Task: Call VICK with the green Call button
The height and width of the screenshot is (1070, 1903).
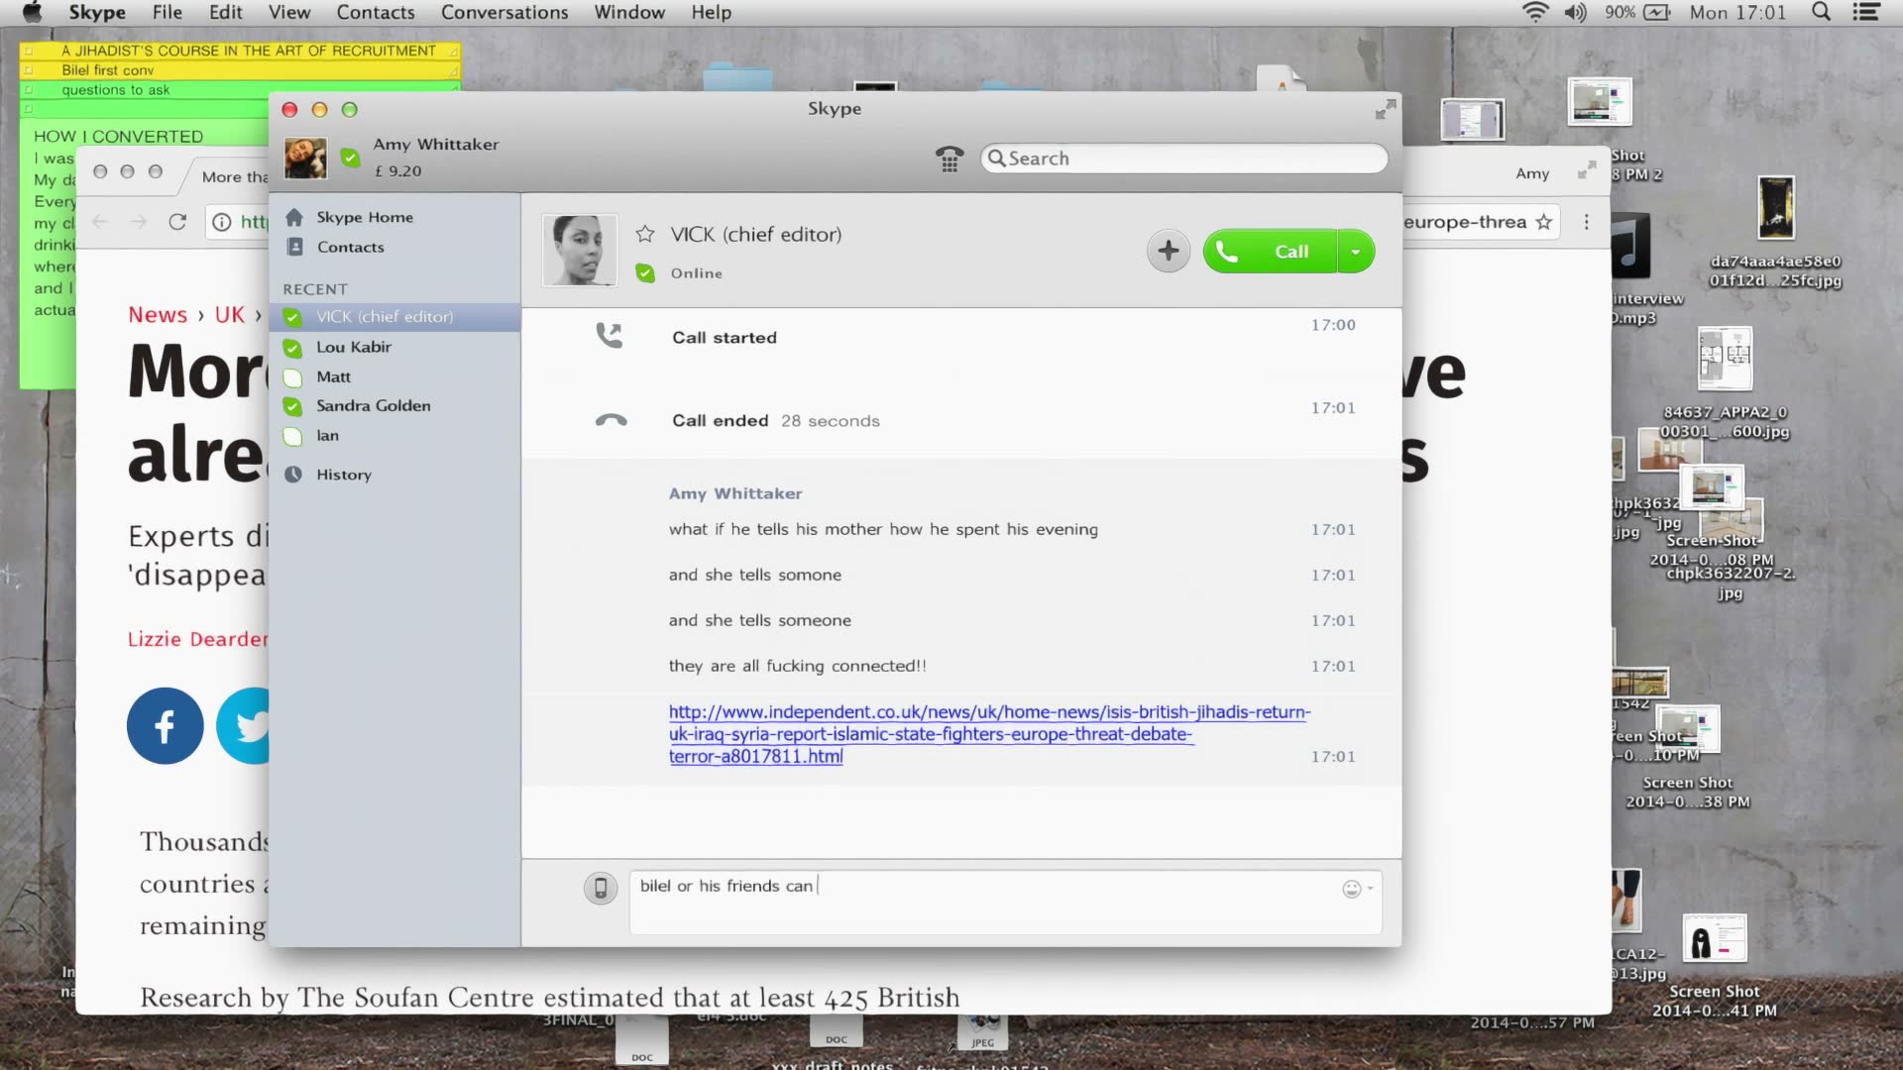Action: [1271, 252]
